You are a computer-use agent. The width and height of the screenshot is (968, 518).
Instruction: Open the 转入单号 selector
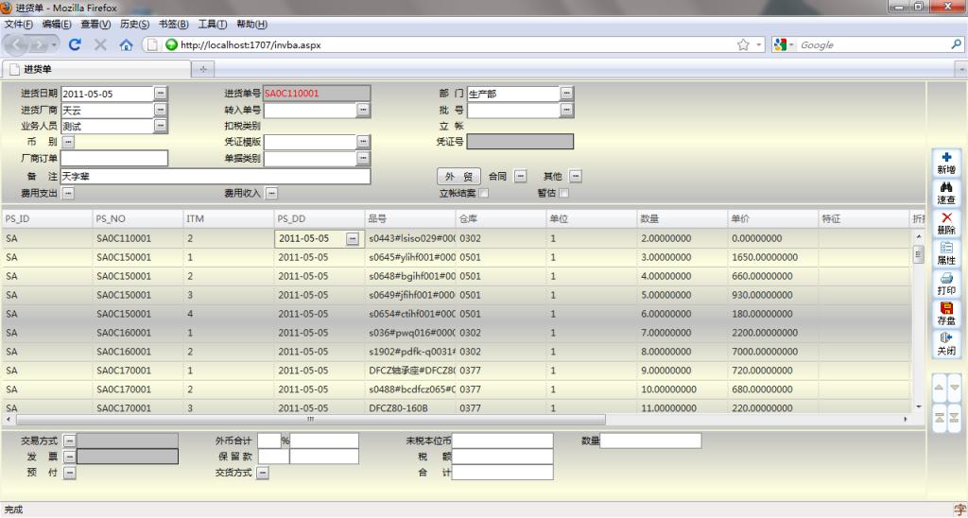point(364,110)
